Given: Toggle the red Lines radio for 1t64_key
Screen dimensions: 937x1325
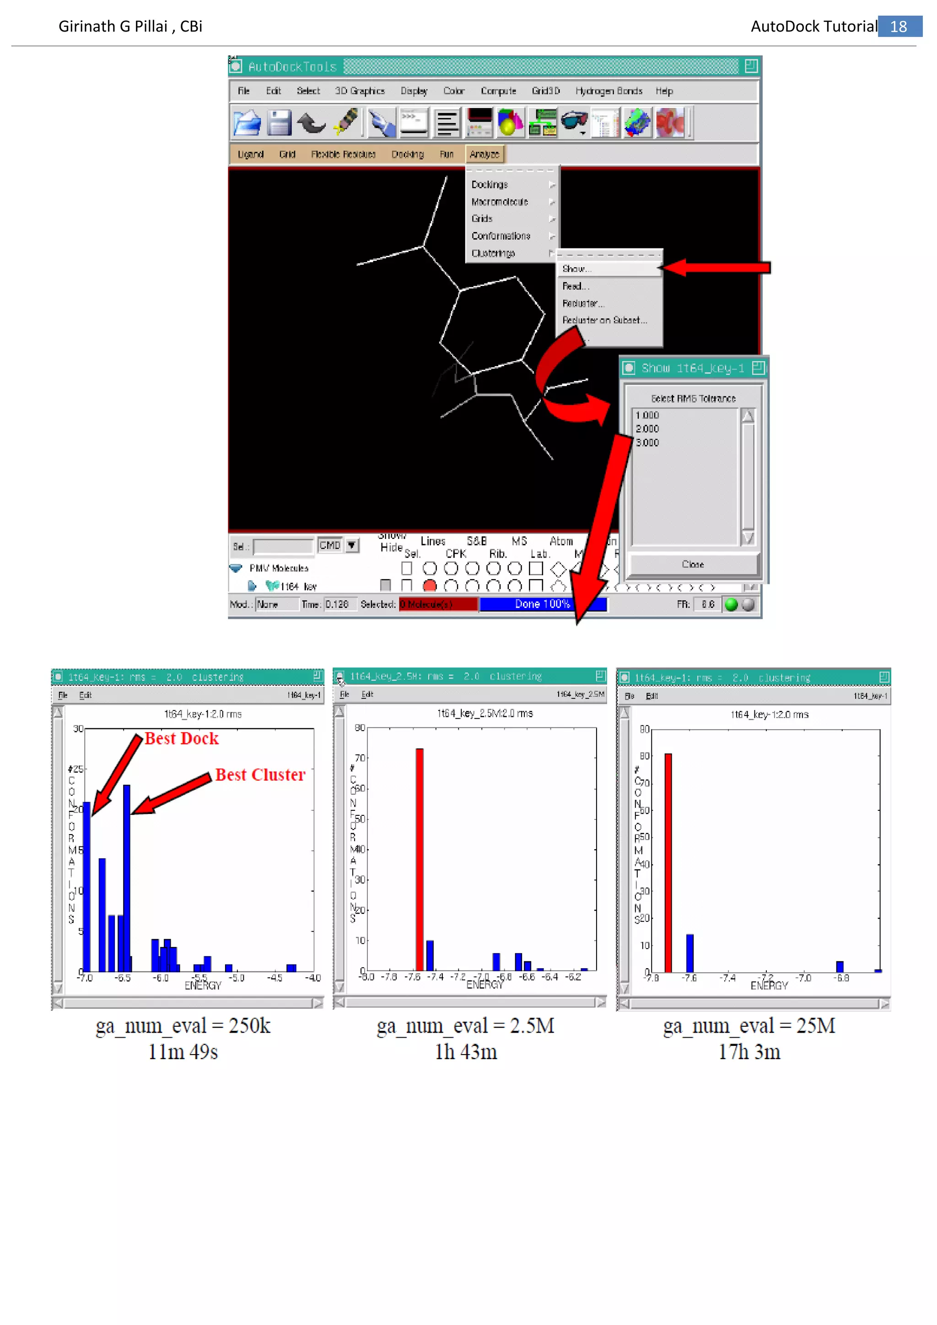Looking at the screenshot, I should [429, 587].
